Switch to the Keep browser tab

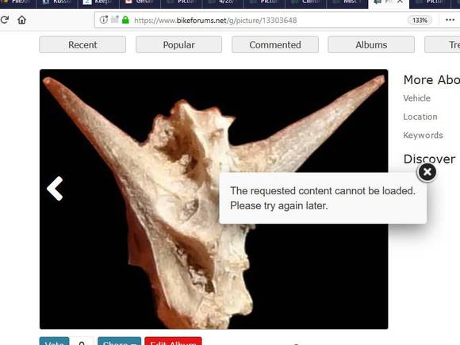tap(99, 3)
